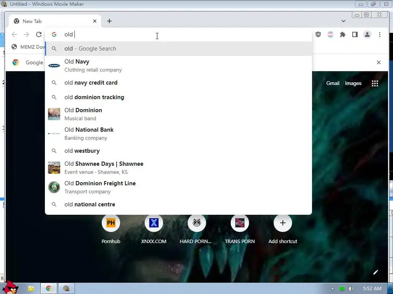
Task: Click the Old Navy logo thumbnail
Action: (54, 65)
